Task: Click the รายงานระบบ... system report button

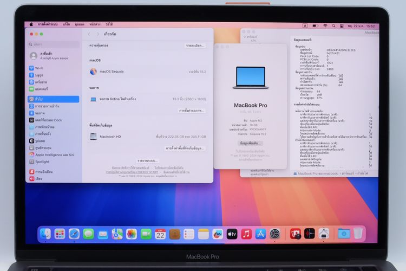Action: [148, 161]
